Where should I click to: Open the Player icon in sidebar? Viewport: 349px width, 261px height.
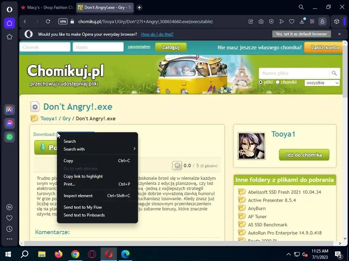click(x=9, y=207)
